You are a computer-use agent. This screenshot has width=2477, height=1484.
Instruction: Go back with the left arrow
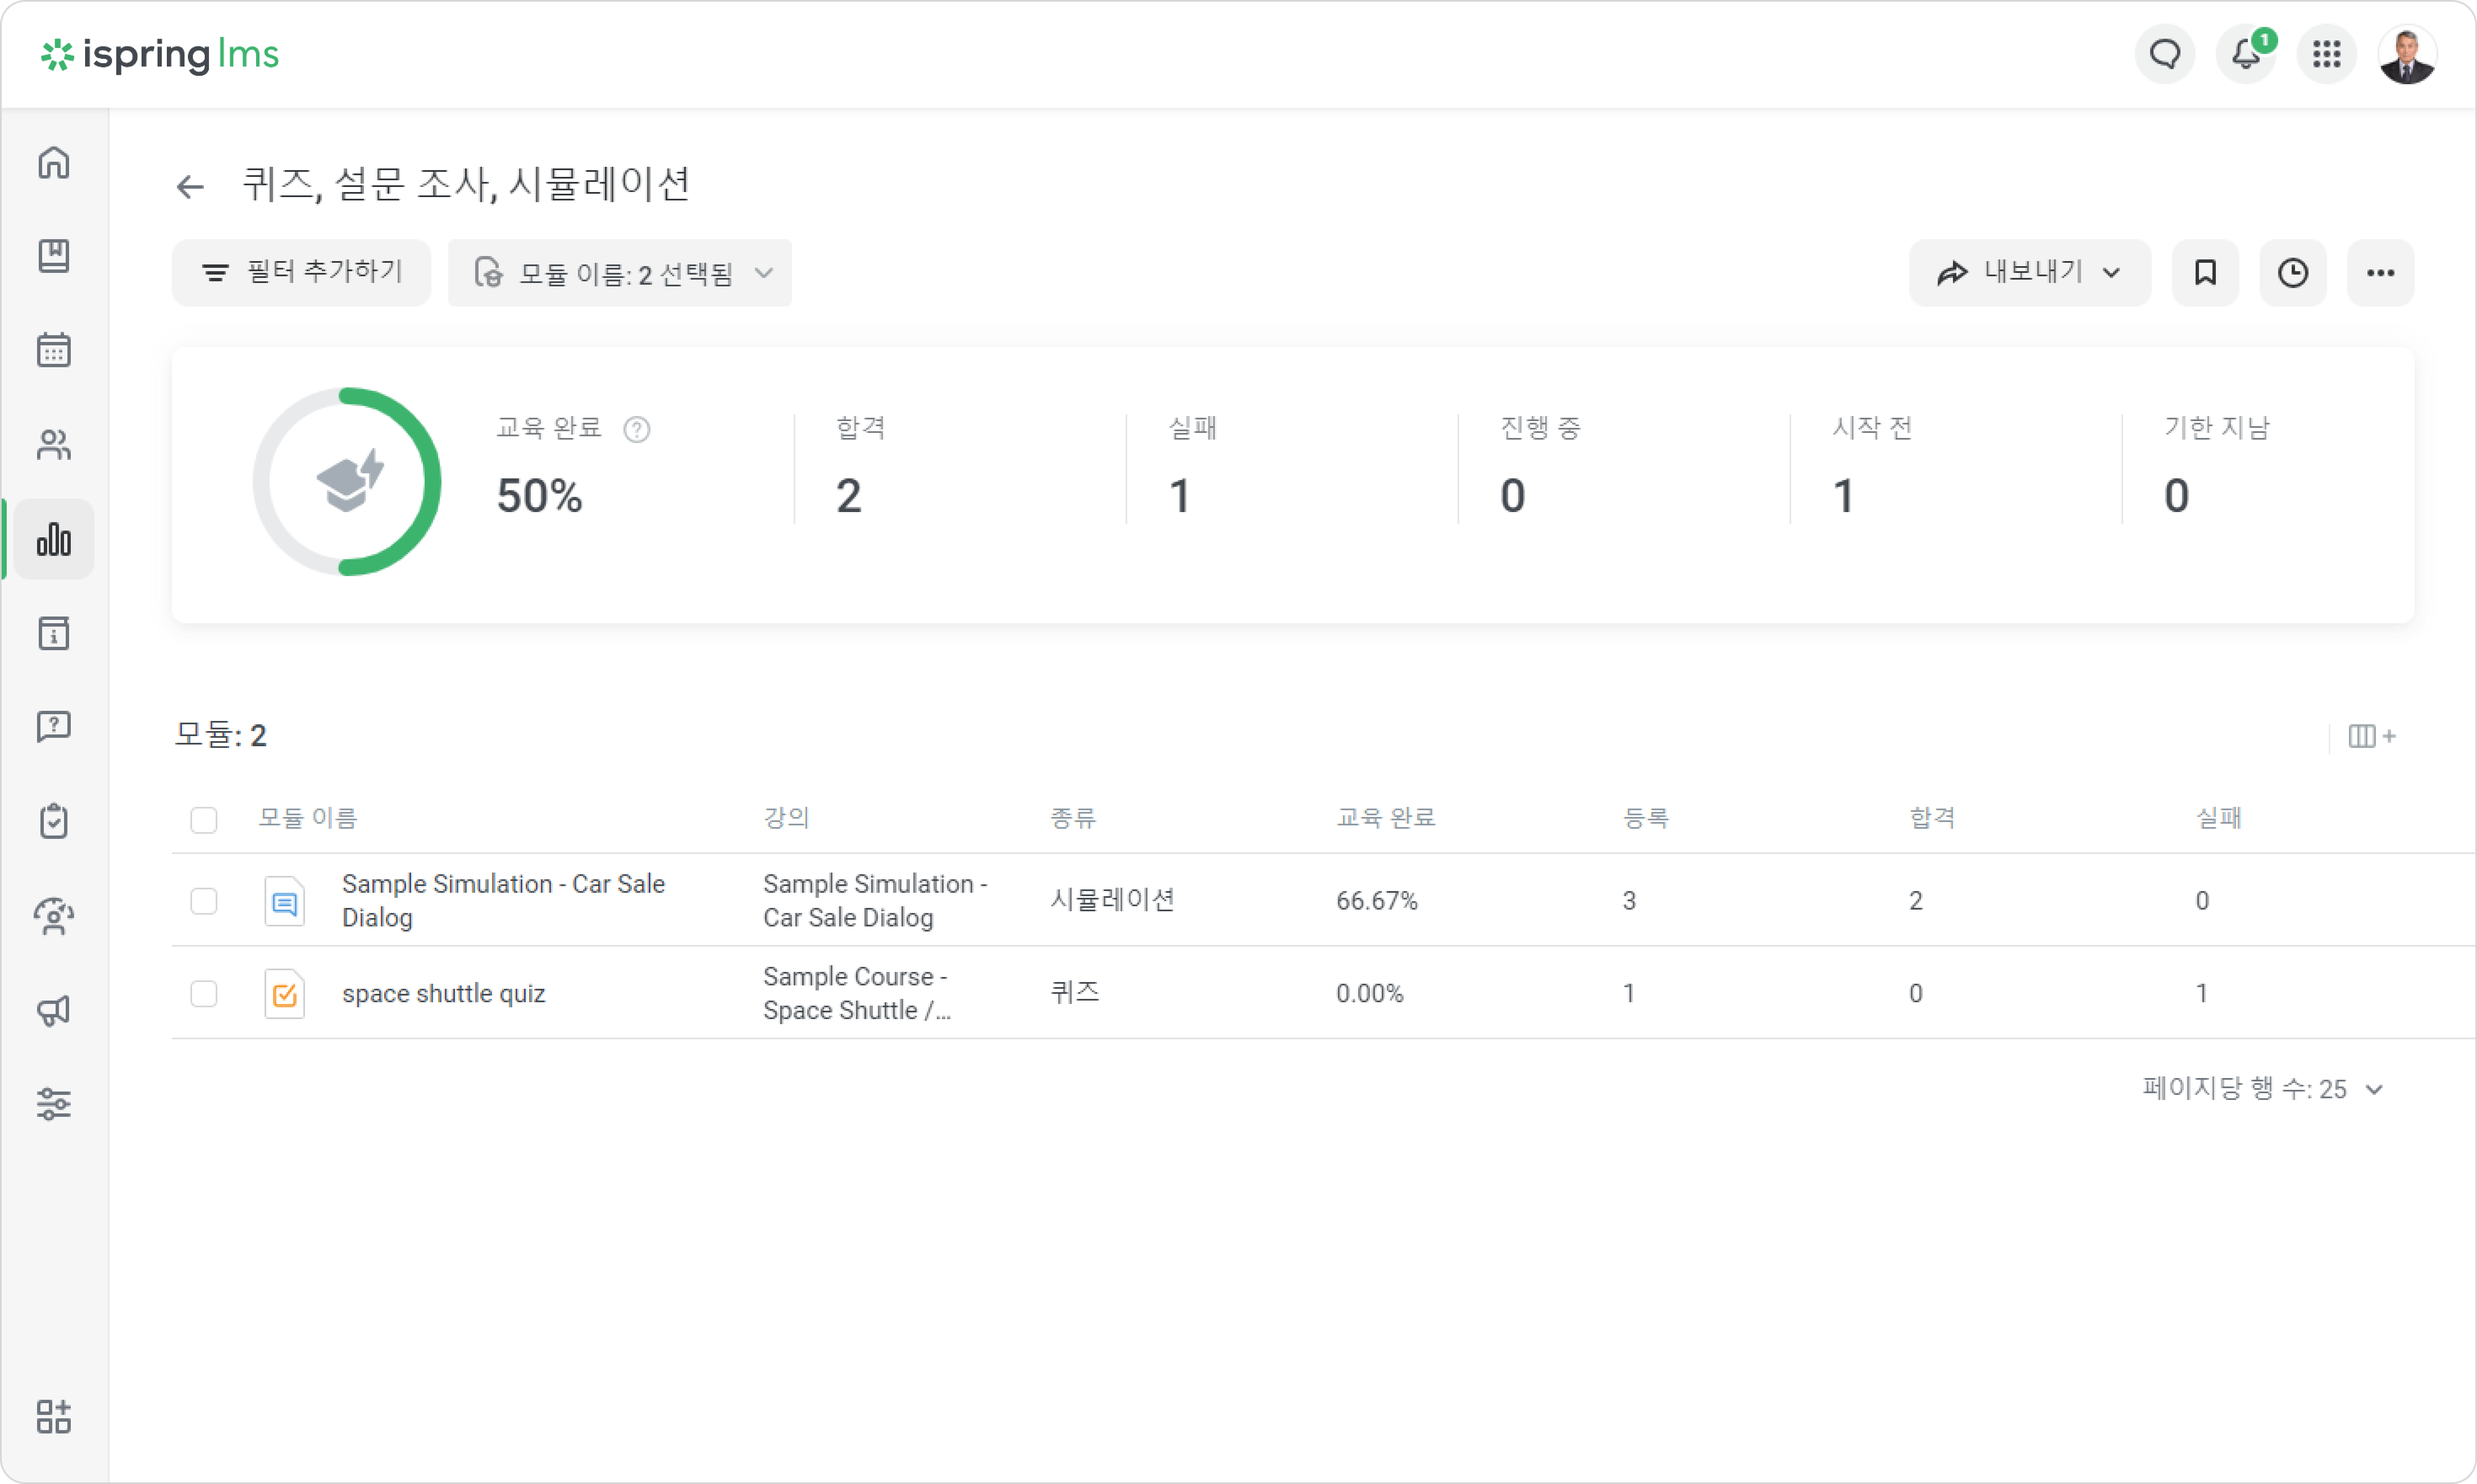pyautogui.click(x=190, y=186)
